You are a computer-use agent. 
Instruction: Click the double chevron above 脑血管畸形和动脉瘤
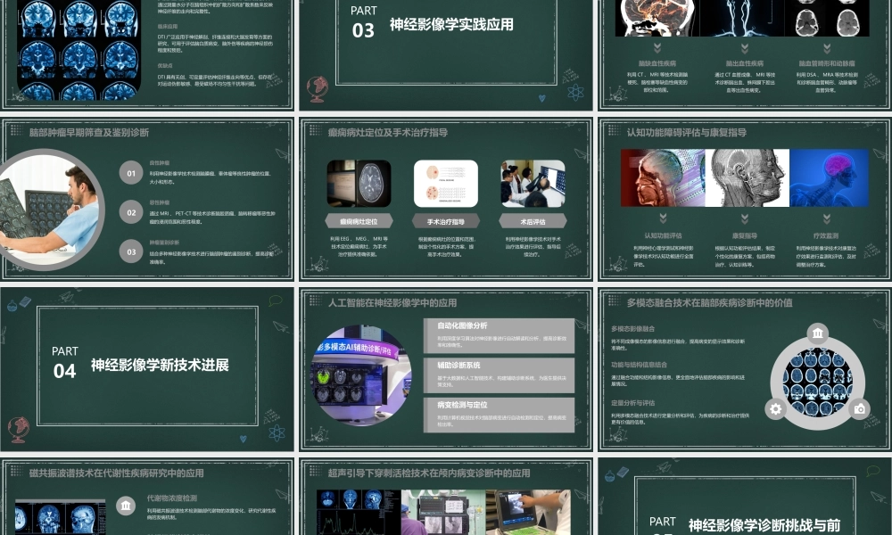[x=827, y=48]
